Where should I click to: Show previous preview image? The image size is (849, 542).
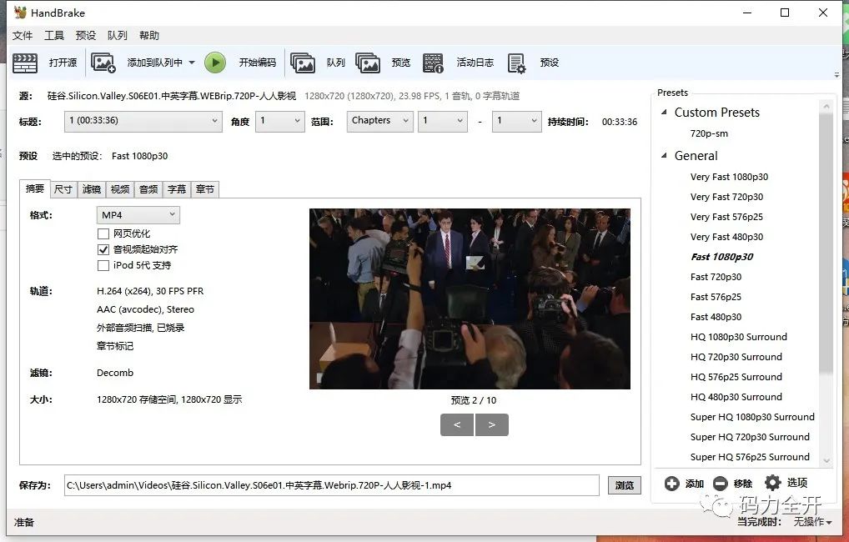[x=457, y=424]
